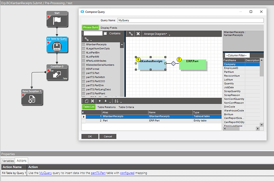274x181 pixels.
Task: Check the ttSelectedSerialNumbers table checkbox
Action: tap(83, 65)
